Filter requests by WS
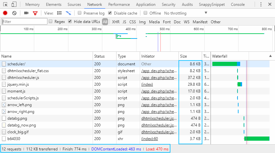The height and width of the screenshot is (153, 275). click(x=187, y=22)
